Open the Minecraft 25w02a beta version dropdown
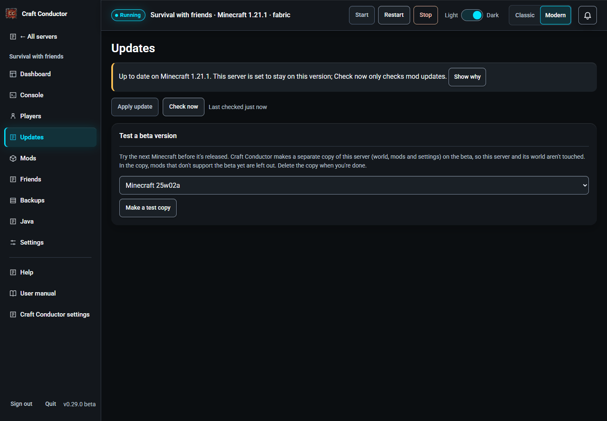The height and width of the screenshot is (421, 607). (x=354, y=185)
